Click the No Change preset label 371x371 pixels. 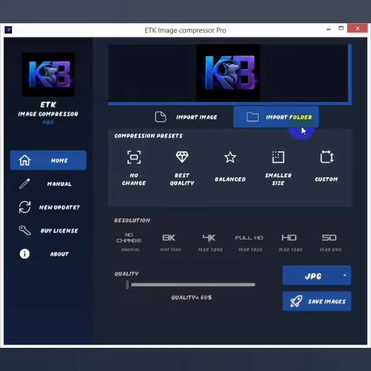(x=134, y=179)
